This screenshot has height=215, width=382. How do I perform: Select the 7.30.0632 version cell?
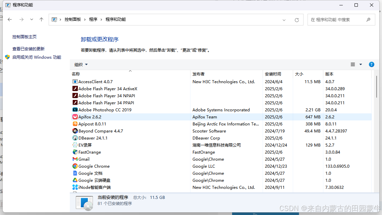click(x=334, y=187)
